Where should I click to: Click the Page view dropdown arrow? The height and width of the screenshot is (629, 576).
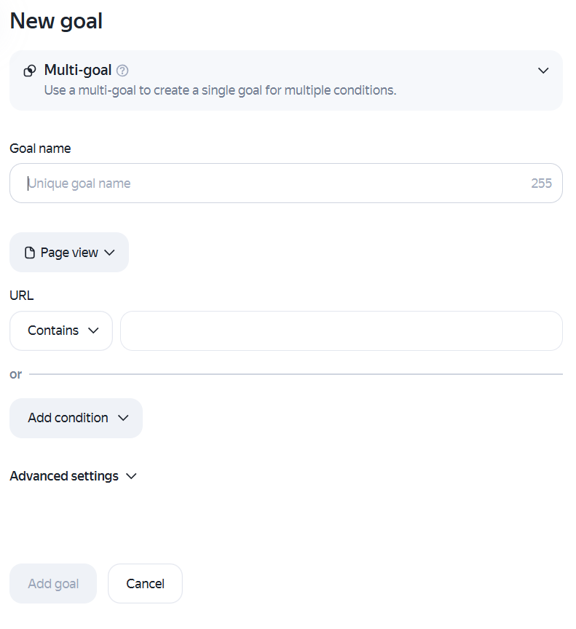point(109,253)
